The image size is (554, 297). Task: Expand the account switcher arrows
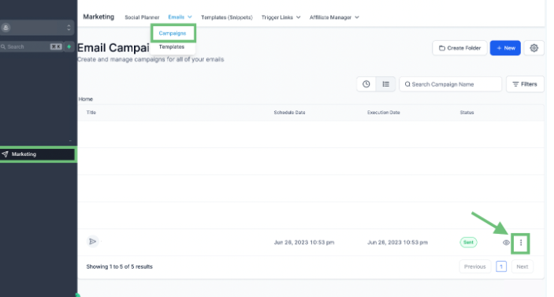[69, 28]
